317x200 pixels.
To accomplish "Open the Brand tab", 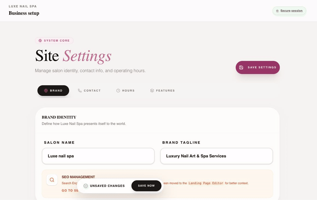I will pyautogui.click(x=53, y=90).
